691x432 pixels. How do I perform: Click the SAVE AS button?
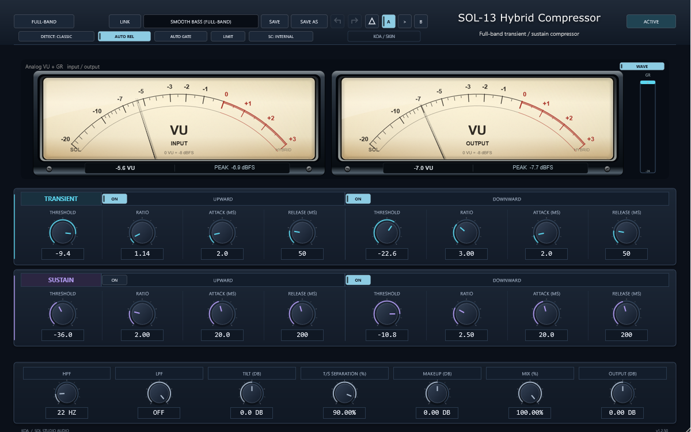[x=309, y=22]
